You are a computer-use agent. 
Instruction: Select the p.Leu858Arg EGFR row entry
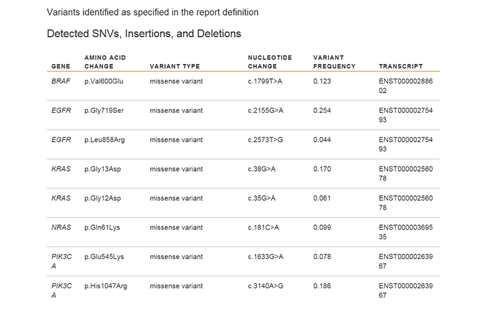[104, 140]
